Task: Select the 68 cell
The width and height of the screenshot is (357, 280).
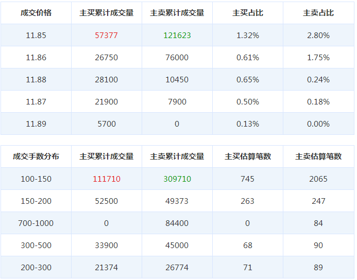Action: [x=248, y=245]
